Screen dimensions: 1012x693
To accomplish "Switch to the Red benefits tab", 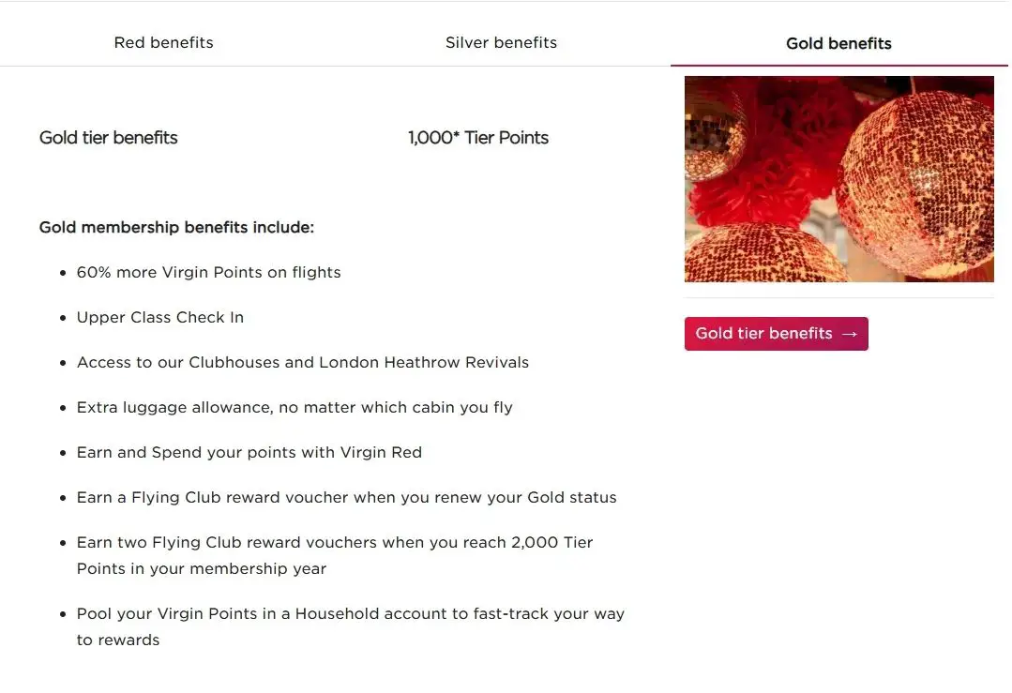I will [x=163, y=43].
